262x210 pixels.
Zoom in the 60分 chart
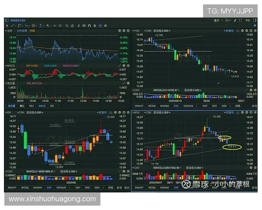(x=251, y=112)
